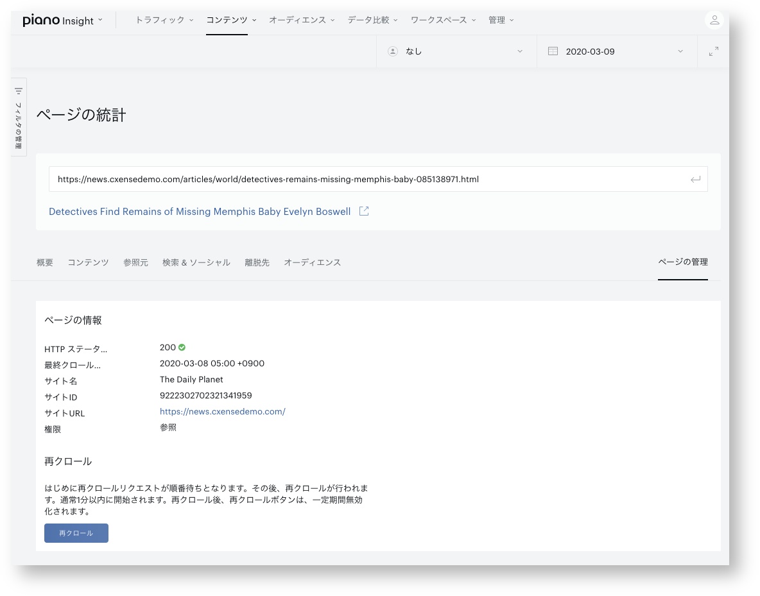Image resolution: width=760 pixels, height=596 pixels.
Task: Switch to the オーディエンス page tab
Action: (x=312, y=262)
